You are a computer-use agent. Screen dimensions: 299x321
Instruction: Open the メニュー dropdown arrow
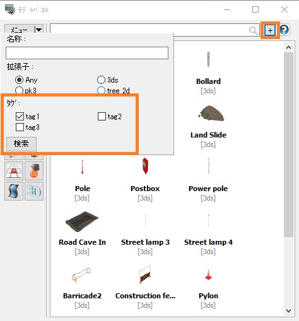coord(38,30)
